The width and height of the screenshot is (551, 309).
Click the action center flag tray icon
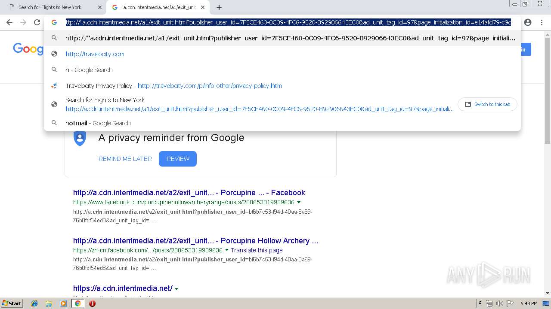[x=510, y=303]
